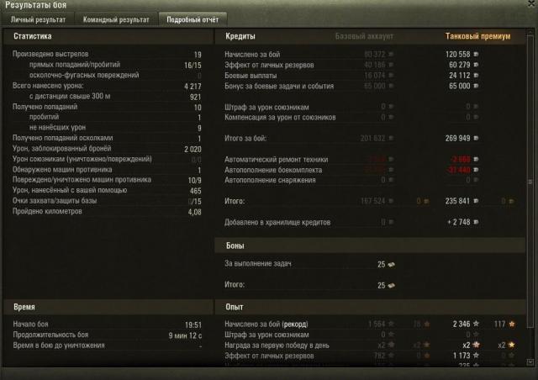Screen dimensions: 538x380
Task: Close the Результаты боя window
Action: click(x=532, y=3)
